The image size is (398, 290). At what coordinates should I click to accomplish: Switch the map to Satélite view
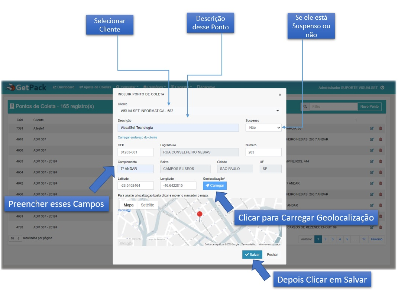tap(148, 205)
